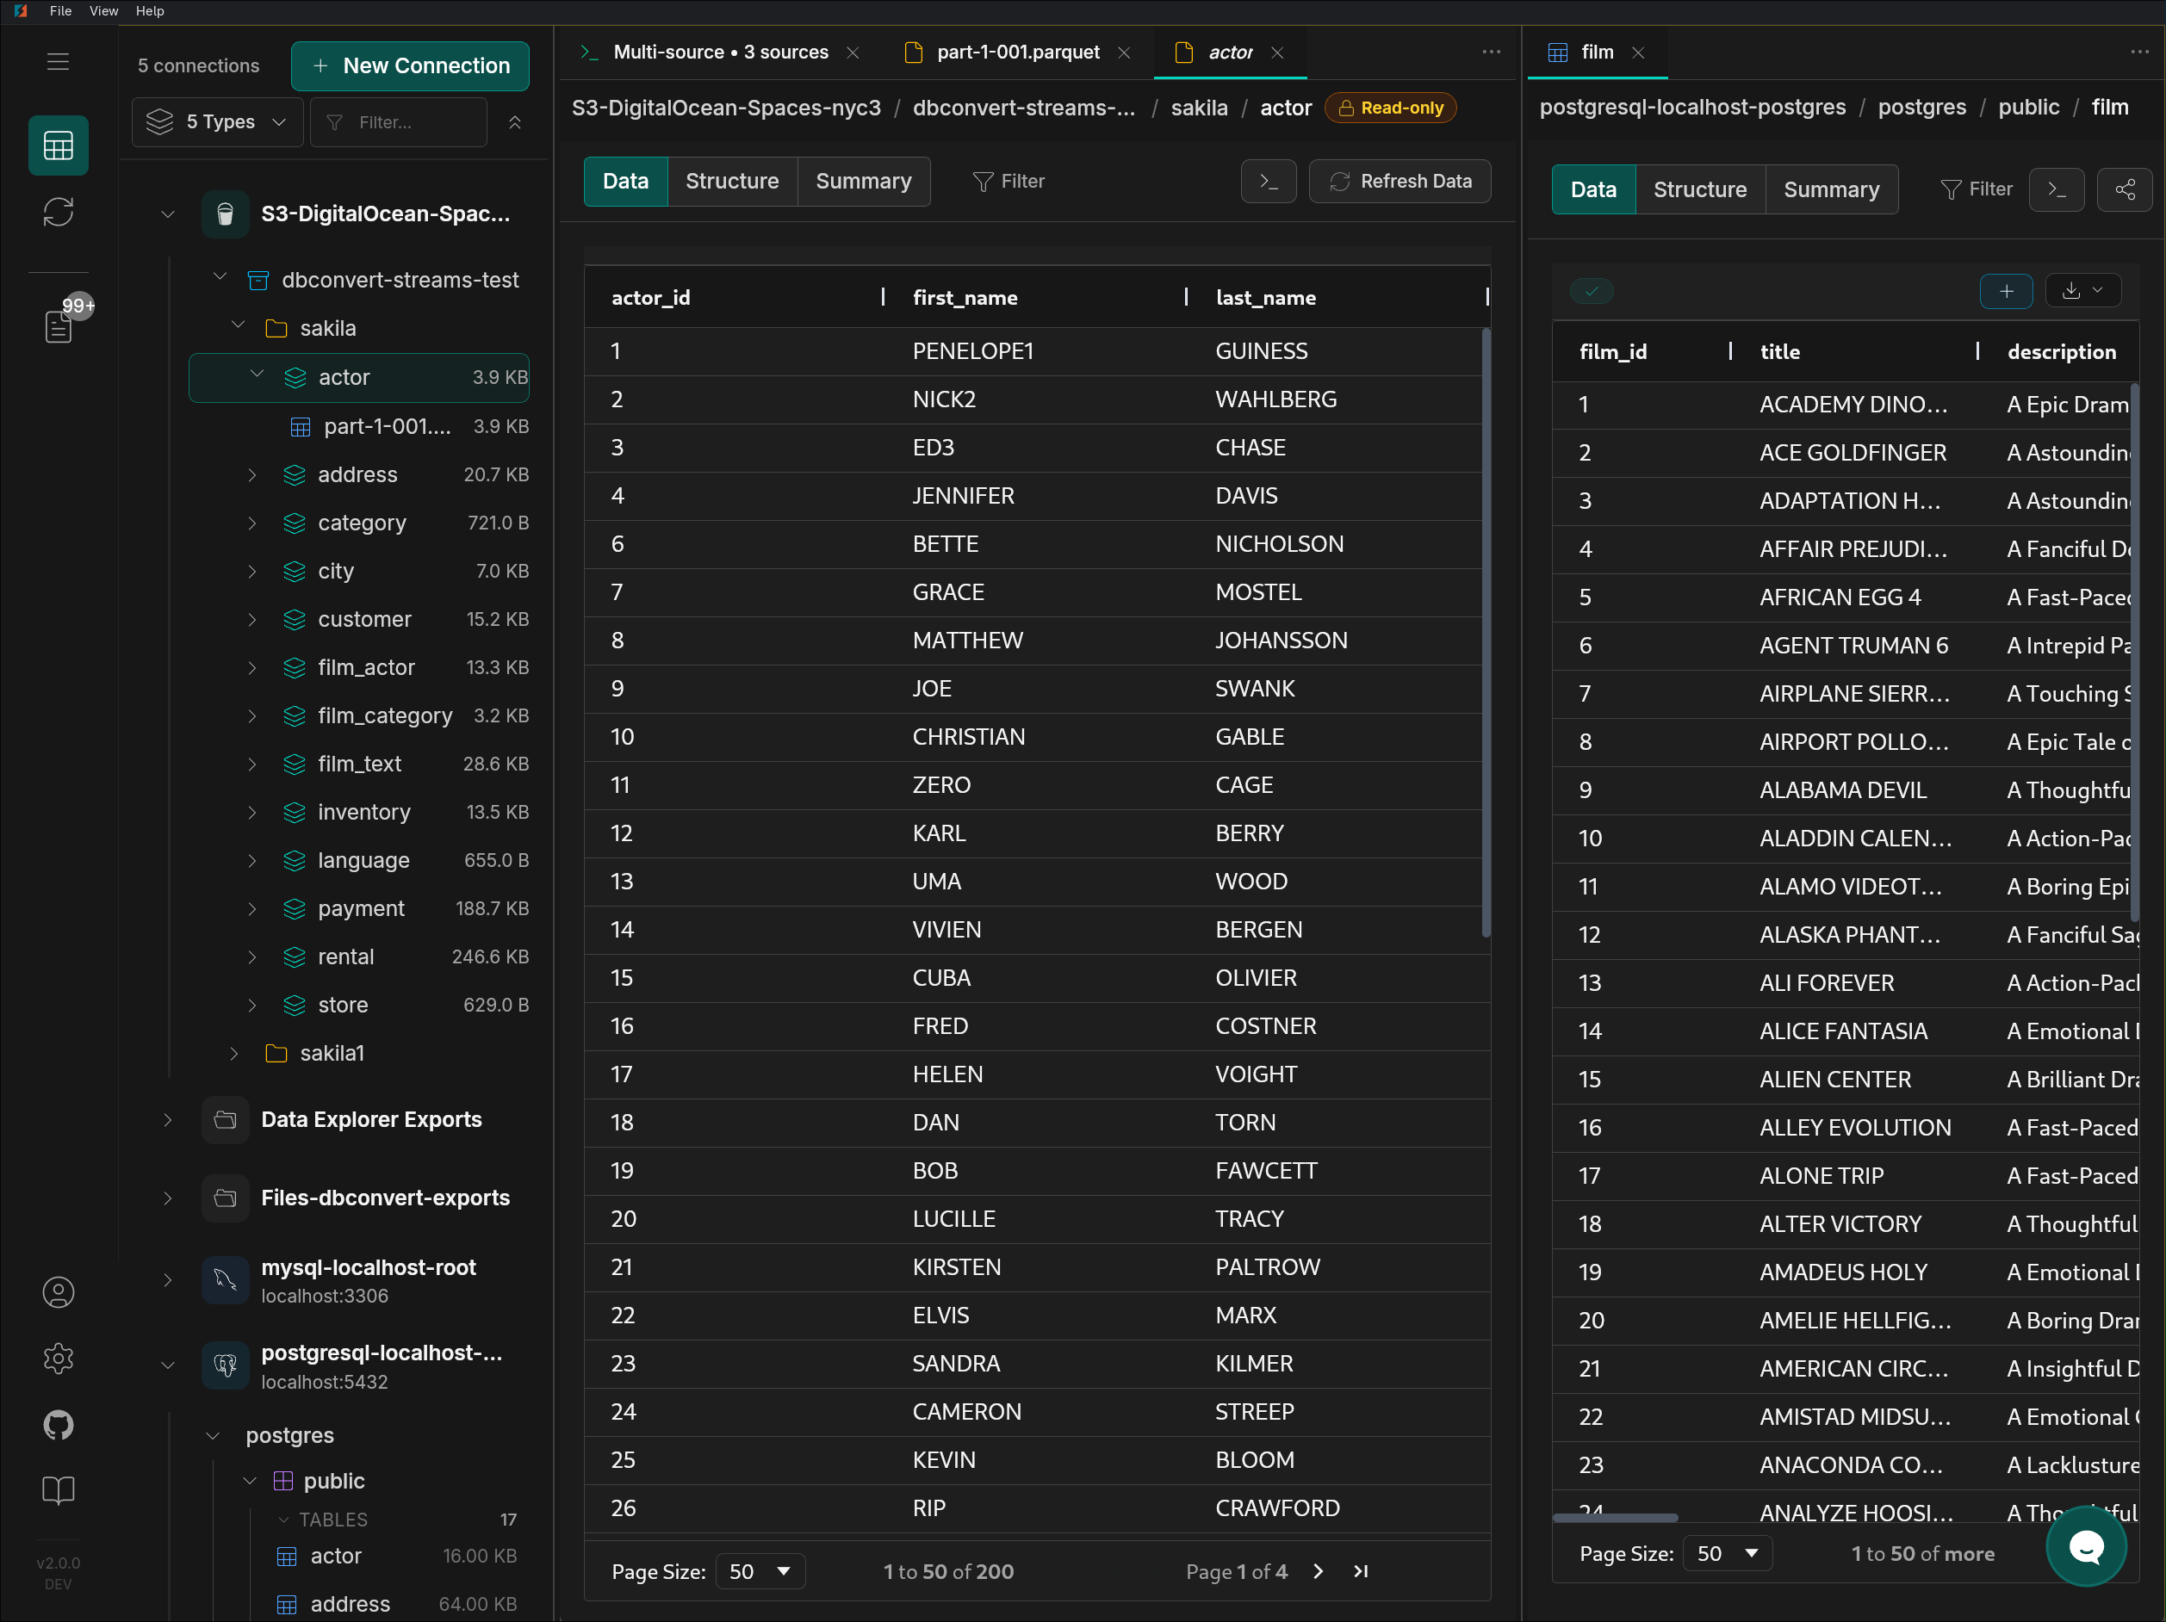Image resolution: width=2166 pixels, height=1622 pixels.
Task: Click the film table horizontal scrollbar
Action: (1616, 1517)
